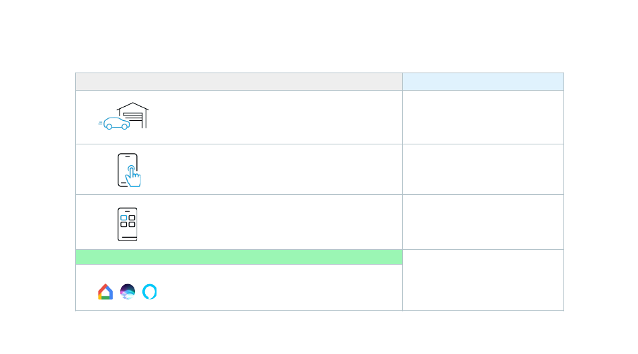Click motion lines behind the blue car
The height and width of the screenshot is (354, 638).
[101, 123]
